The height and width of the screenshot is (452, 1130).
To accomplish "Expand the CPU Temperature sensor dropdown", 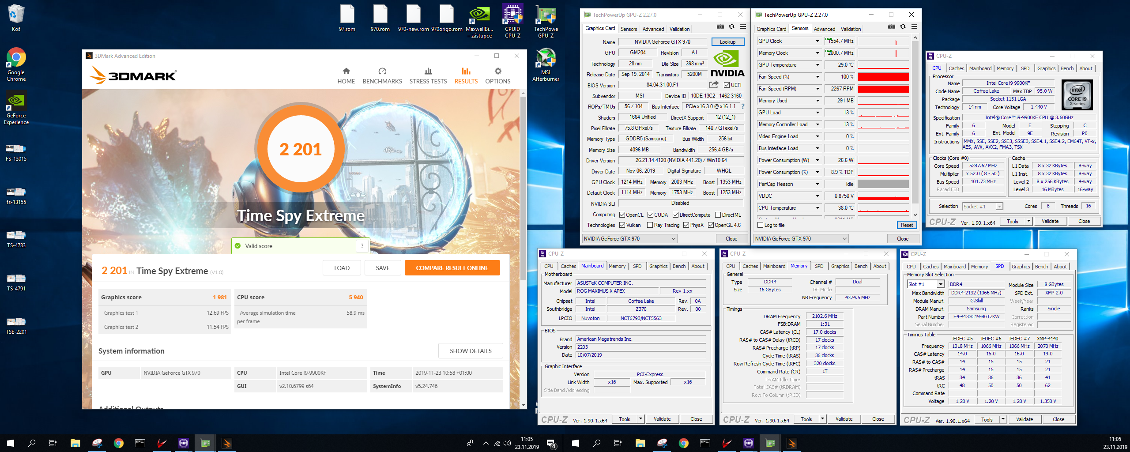I will pos(817,208).
